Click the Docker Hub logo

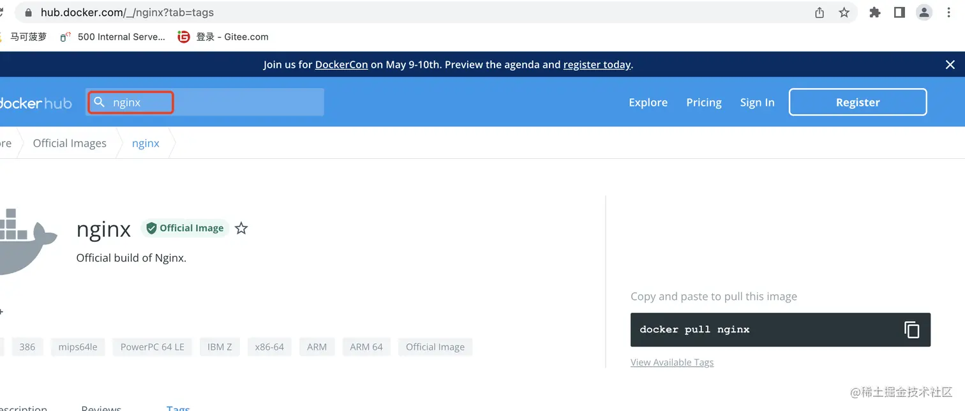[35, 103]
